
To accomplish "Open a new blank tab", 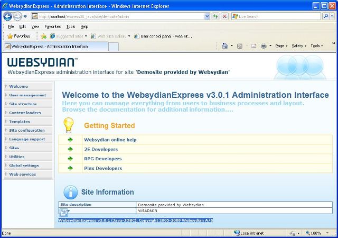I will 114,47.
